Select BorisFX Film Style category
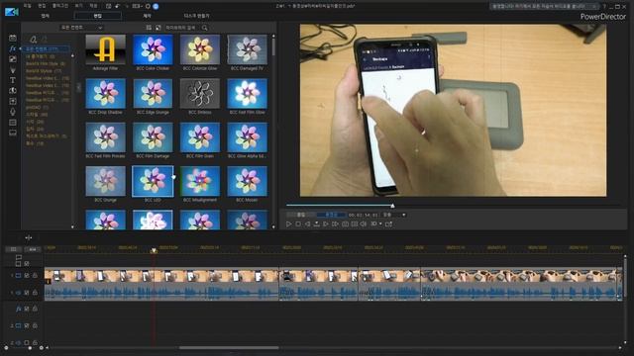Viewport: 634px width, 356px height. (x=46, y=63)
